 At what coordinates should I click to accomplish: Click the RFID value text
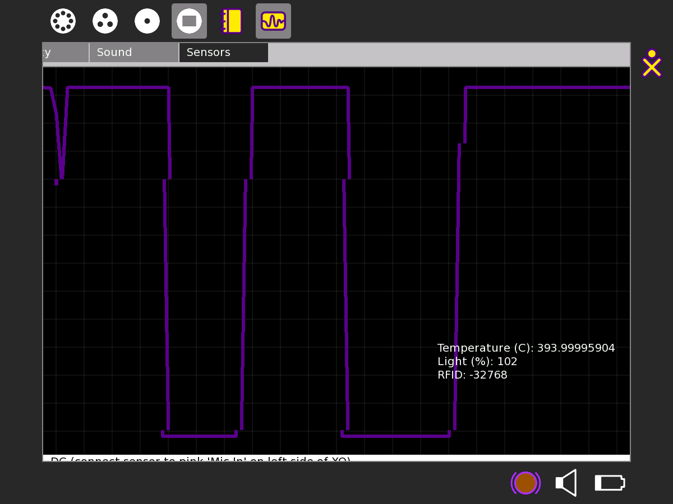(x=472, y=375)
